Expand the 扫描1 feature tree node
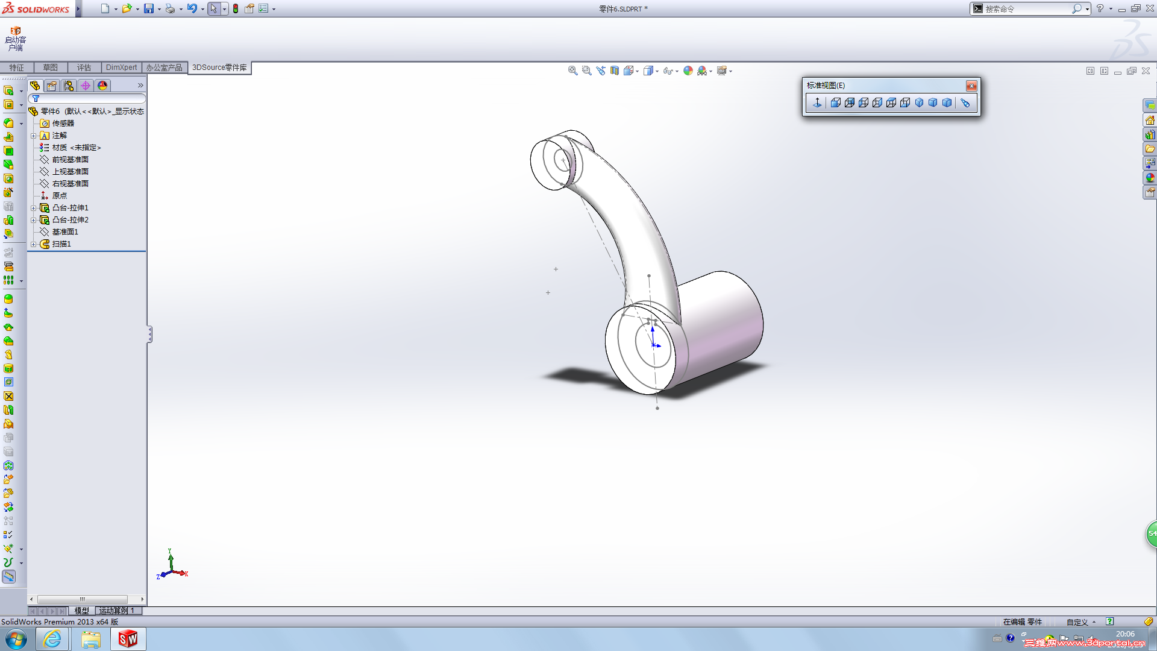 pos(34,244)
